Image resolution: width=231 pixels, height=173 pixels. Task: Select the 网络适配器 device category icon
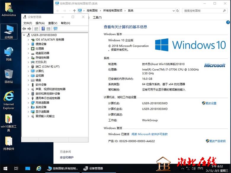point(33,103)
